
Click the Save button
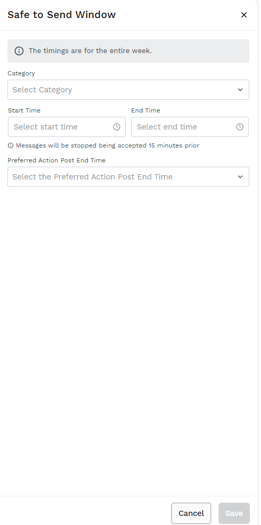coord(234,513)
